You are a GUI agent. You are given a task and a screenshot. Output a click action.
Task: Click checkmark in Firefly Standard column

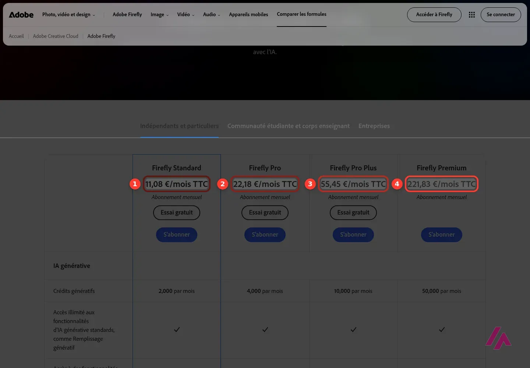[177, 330]
